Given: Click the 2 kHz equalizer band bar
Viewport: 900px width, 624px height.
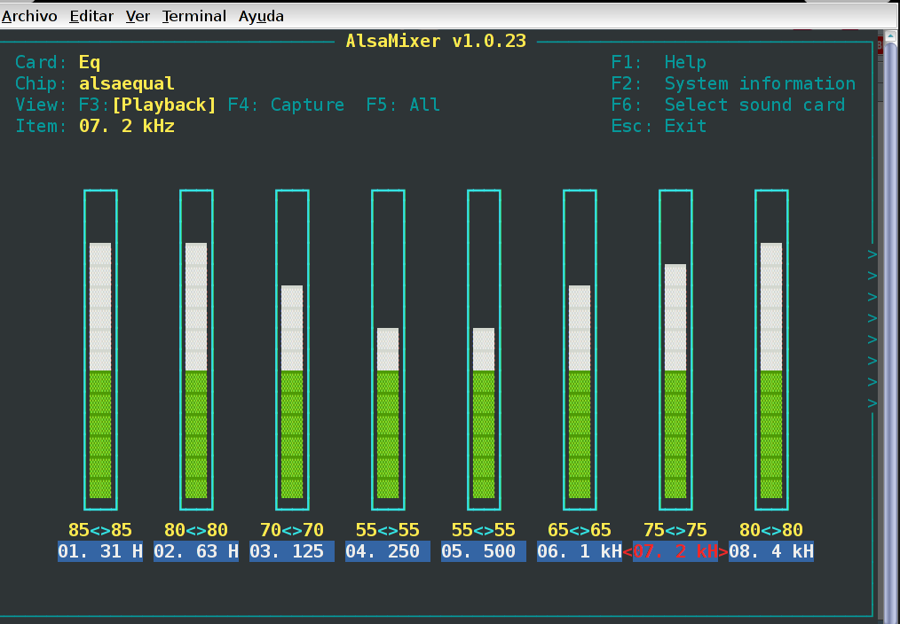Looking at the screenshot, I should point(675,349).
